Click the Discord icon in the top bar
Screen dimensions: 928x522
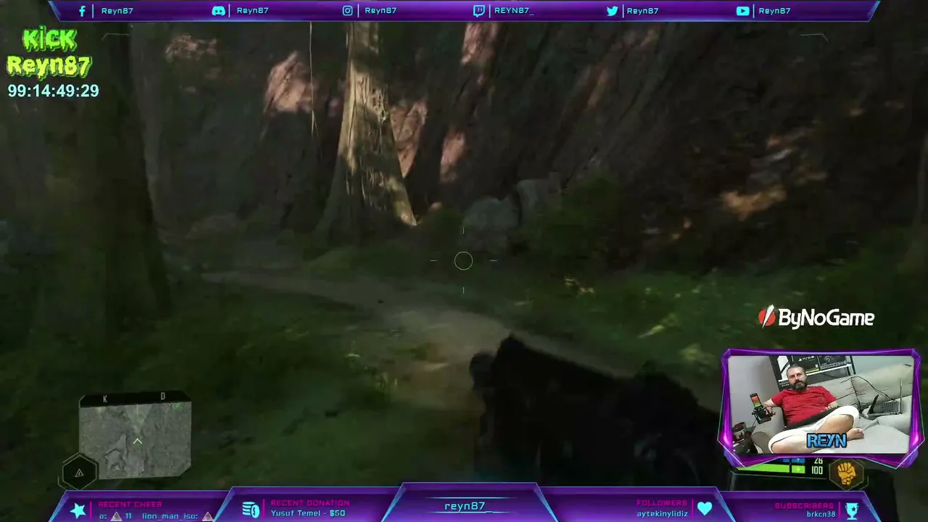click(218, 11)
